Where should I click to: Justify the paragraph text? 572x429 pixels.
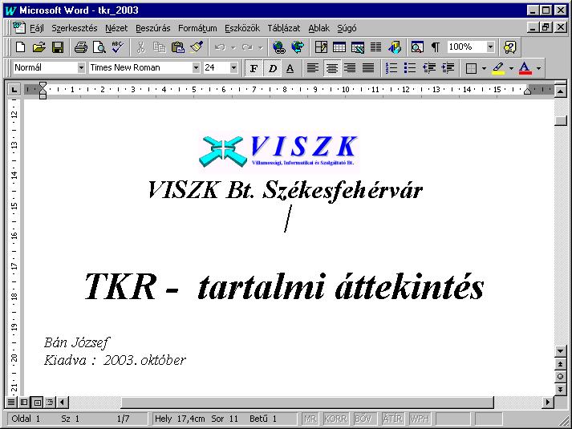pos(368,68)
